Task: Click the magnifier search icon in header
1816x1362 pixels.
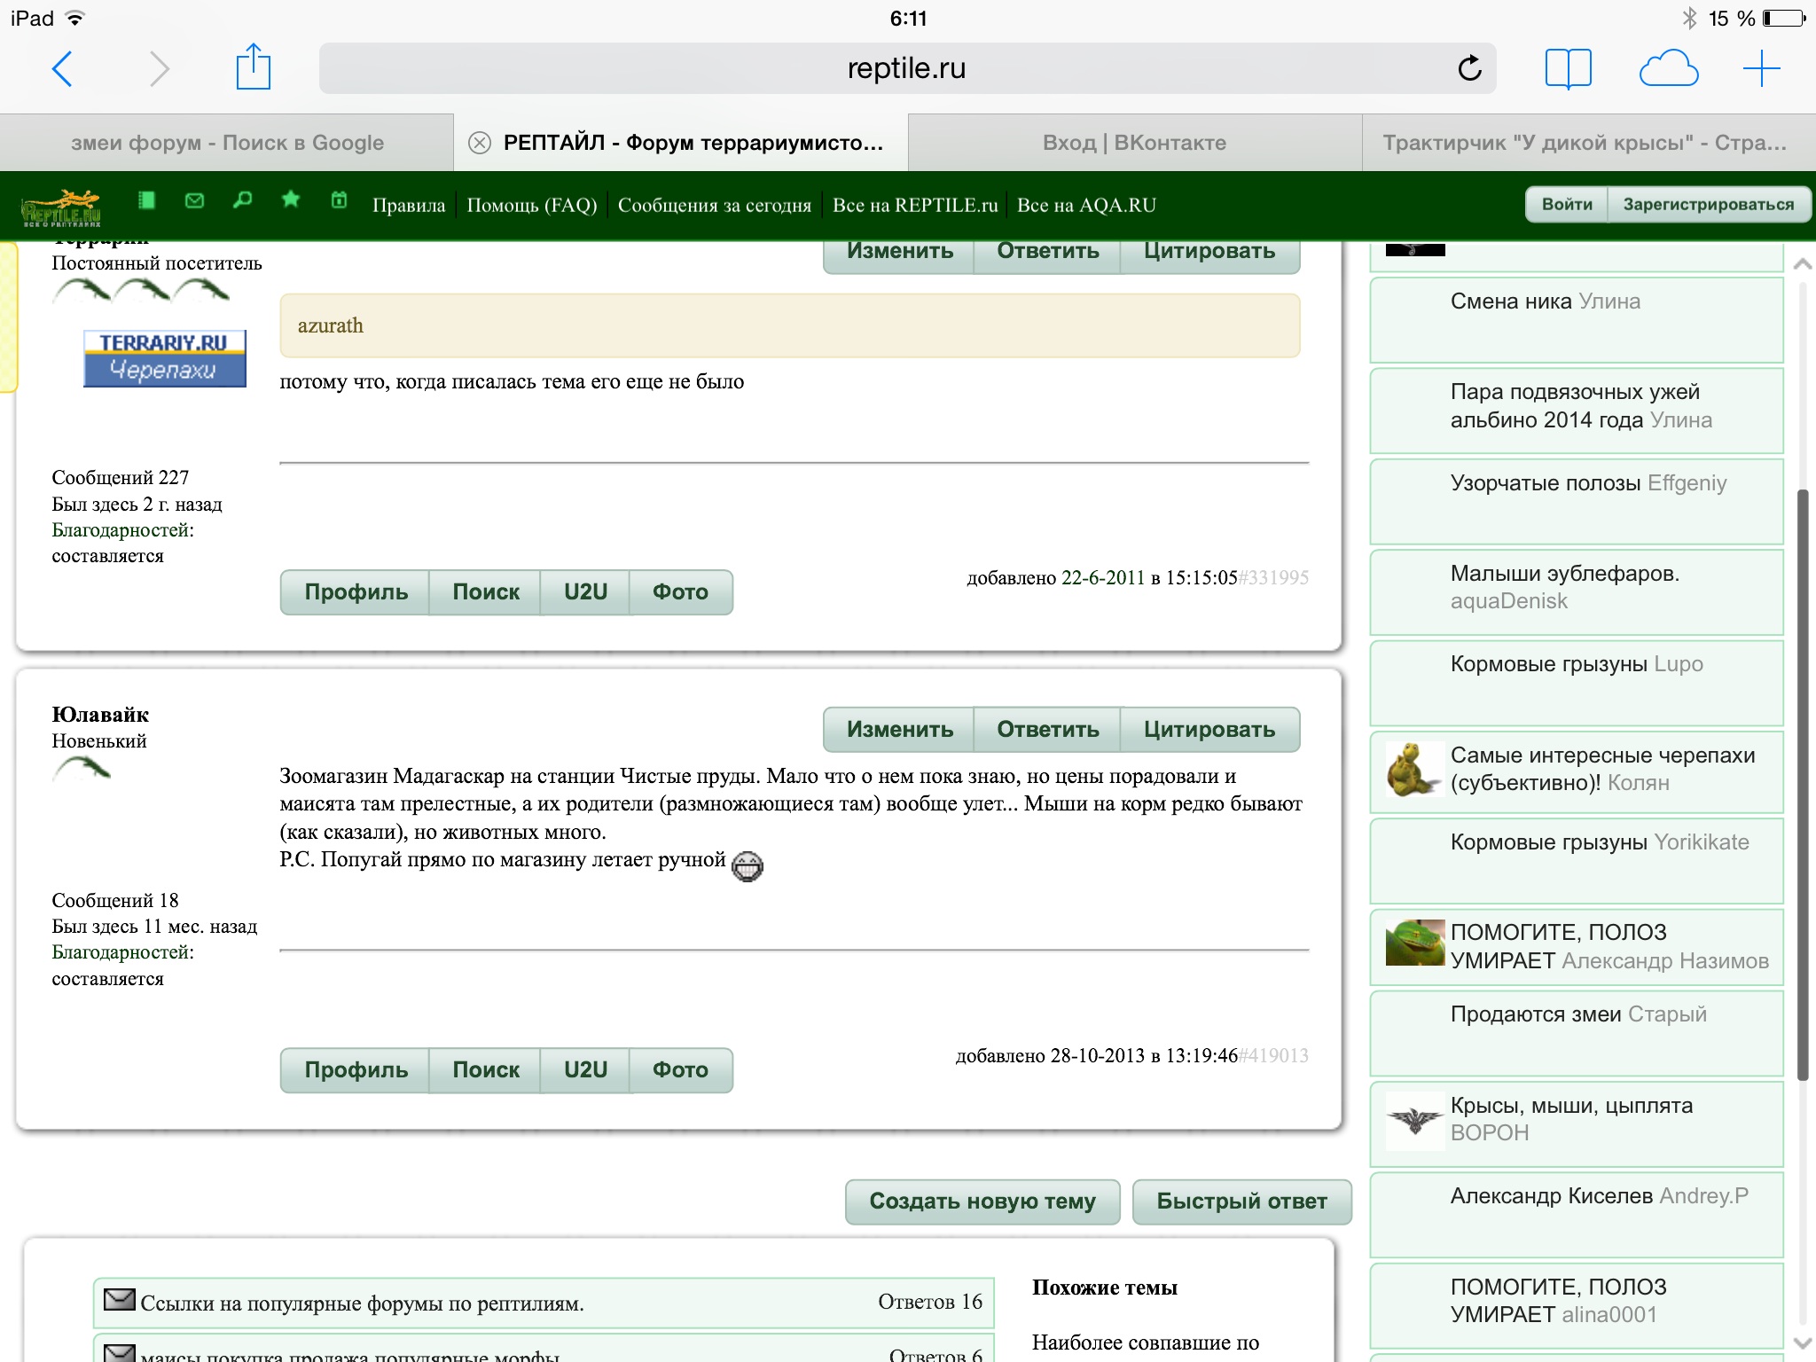Action: (242, 200)
